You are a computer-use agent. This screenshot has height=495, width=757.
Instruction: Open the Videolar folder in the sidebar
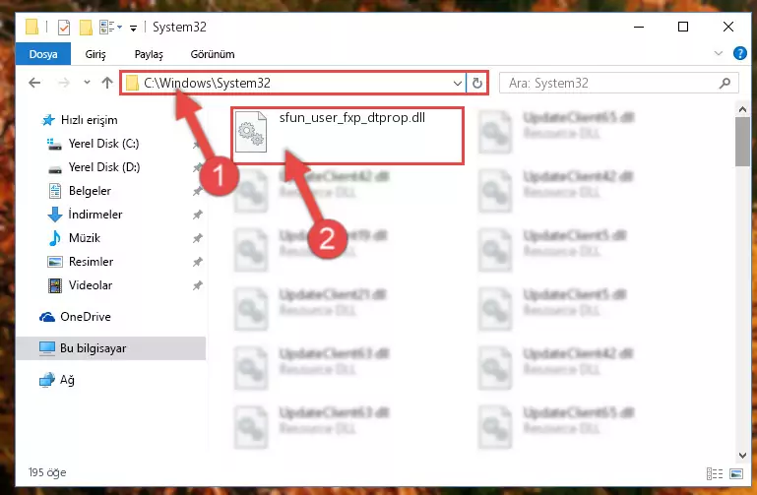click(80, 285)
